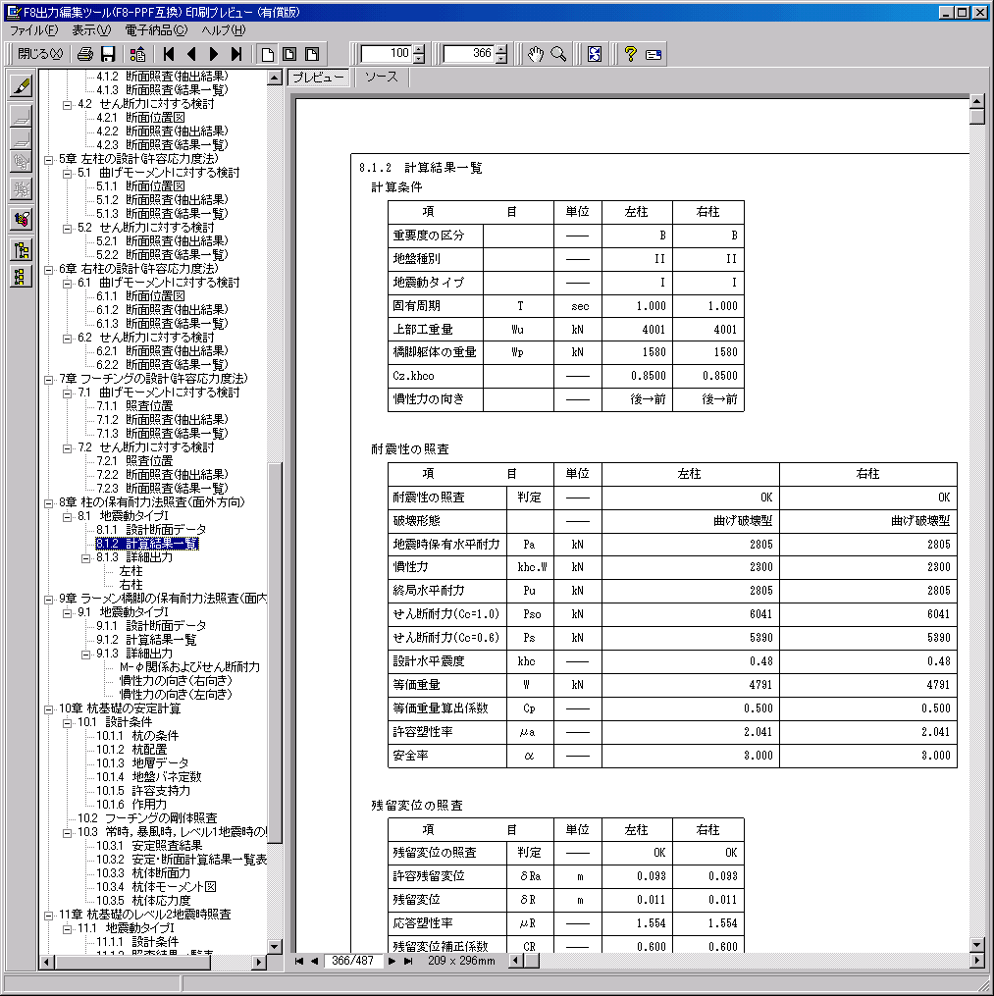Click the preview vertical scrollbar down arrow

pos(977,945)
